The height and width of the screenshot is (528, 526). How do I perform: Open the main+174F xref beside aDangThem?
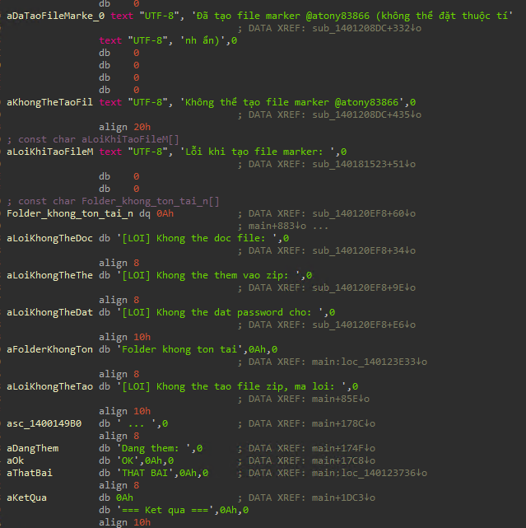[x=343, y=449]
